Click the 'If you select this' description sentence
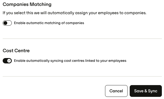 point(74,13)
